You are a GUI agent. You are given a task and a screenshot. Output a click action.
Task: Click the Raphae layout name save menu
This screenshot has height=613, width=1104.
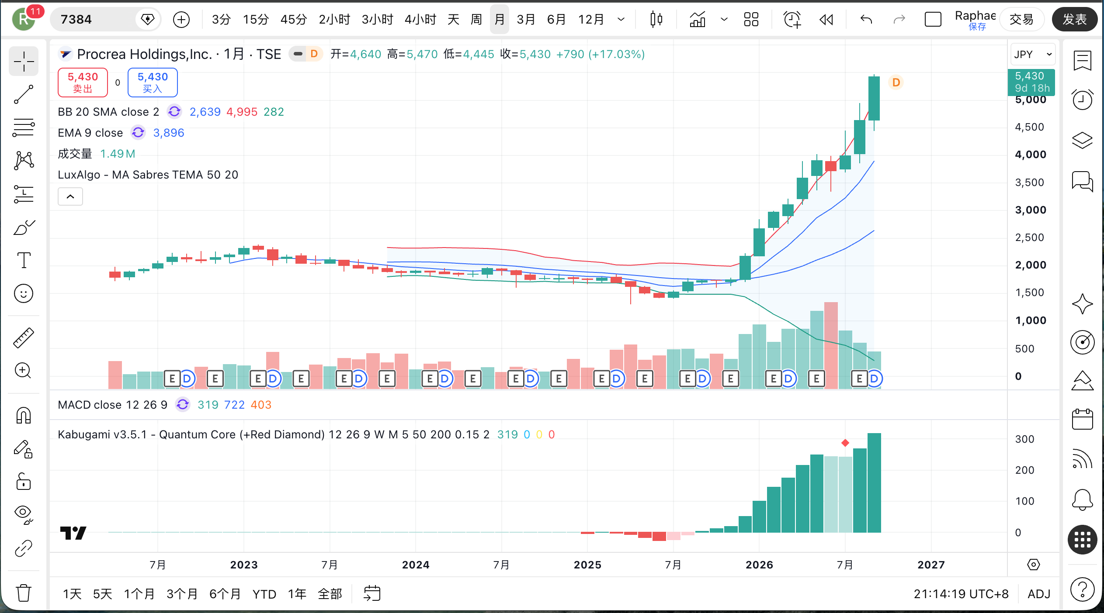pyautogui.click(x=975, y=20)
